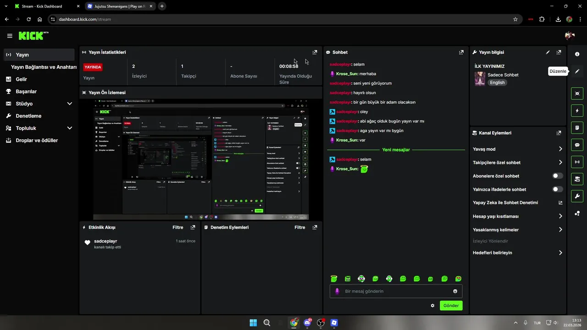The image size is (587, 330).
Task: Open Filtre in Denetim Eylemleri panel
Action: (x=300, y=227)
